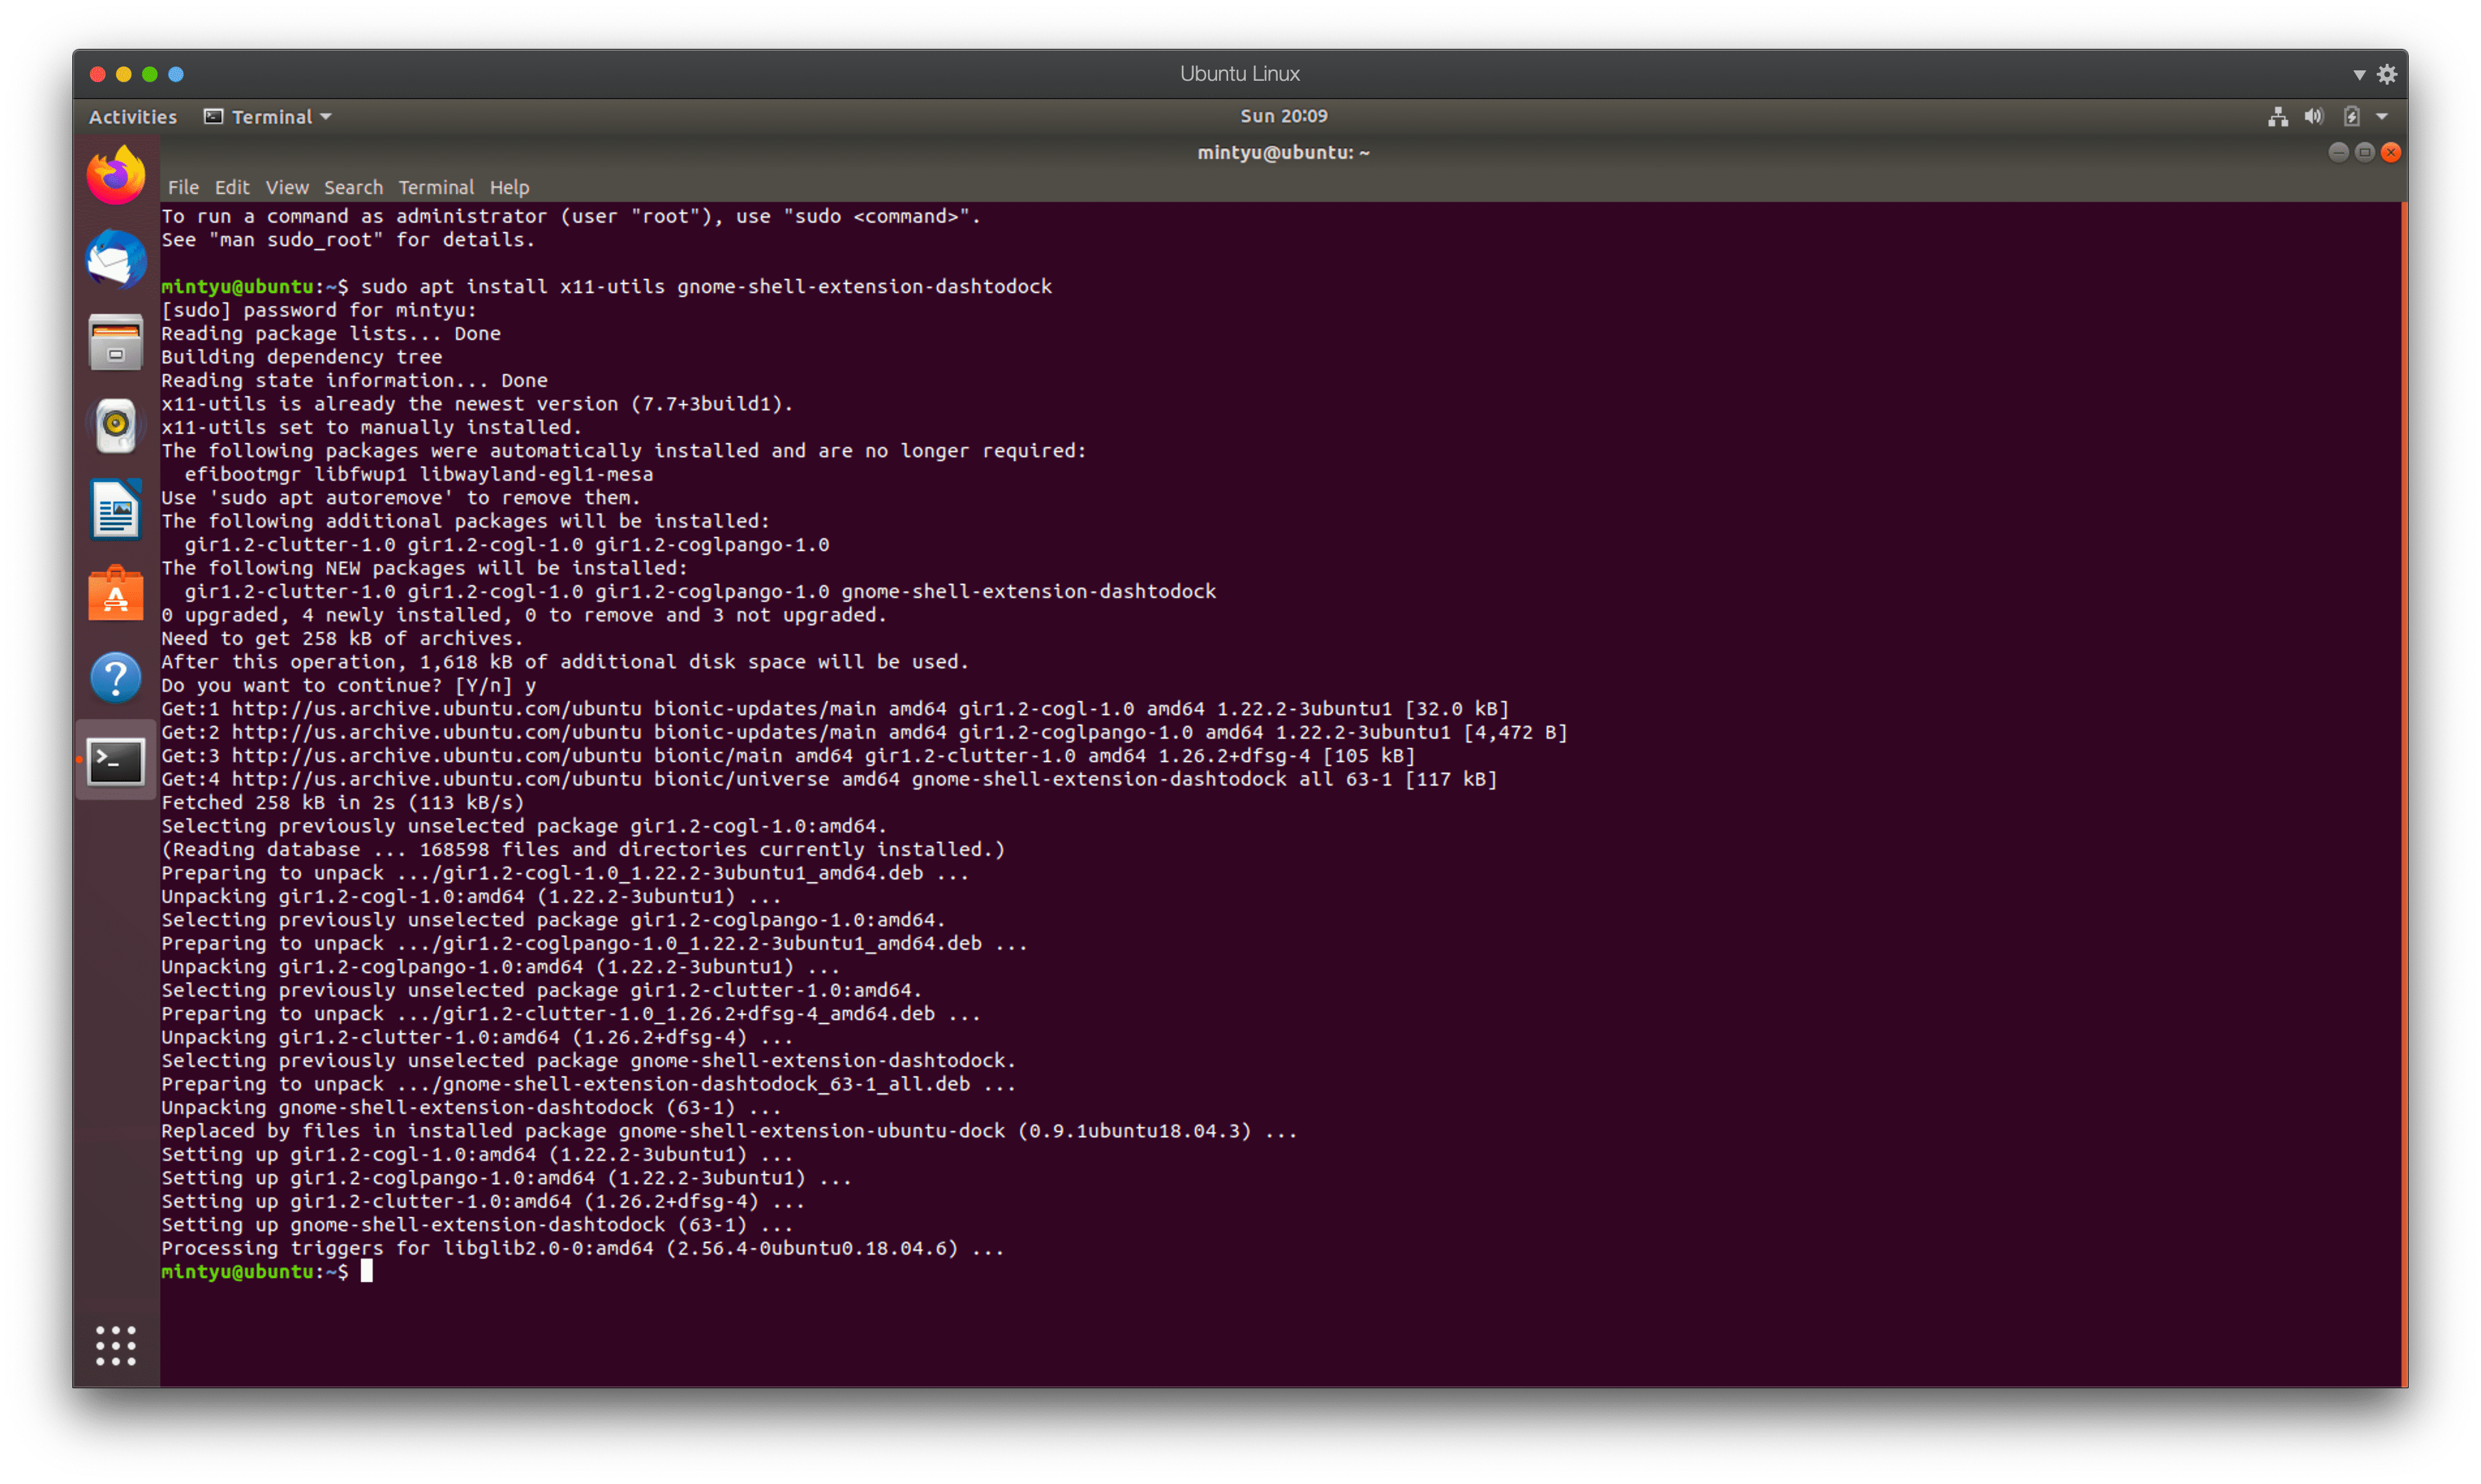Click 'Replaced by files in installed package' line
The height and width of the screenshot is (1484, 2481).
click(x=729, y=1131)
